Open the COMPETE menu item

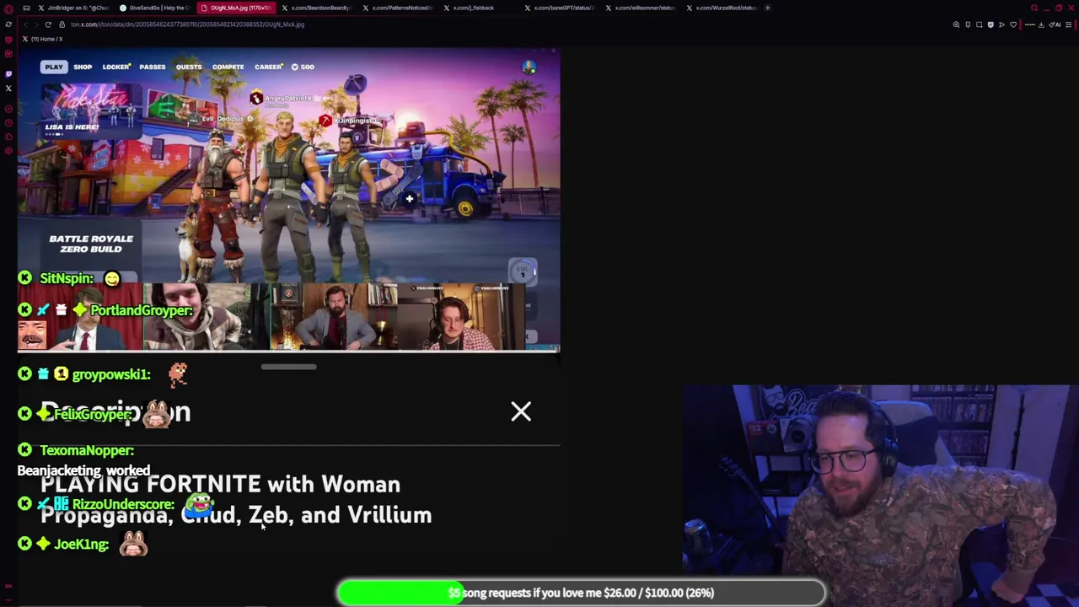click(x=228, y=67)
